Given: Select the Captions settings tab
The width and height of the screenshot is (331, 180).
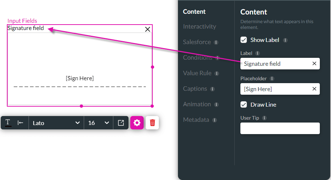Looking at the screenshot, I should [x=195, y=89].
